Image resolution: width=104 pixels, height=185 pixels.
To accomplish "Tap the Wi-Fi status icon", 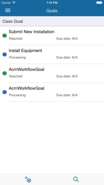I will 14,3.
